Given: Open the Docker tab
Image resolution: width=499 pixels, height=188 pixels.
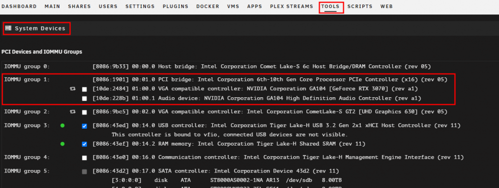Looking at the screenshot, I should (x=208, y=6).
